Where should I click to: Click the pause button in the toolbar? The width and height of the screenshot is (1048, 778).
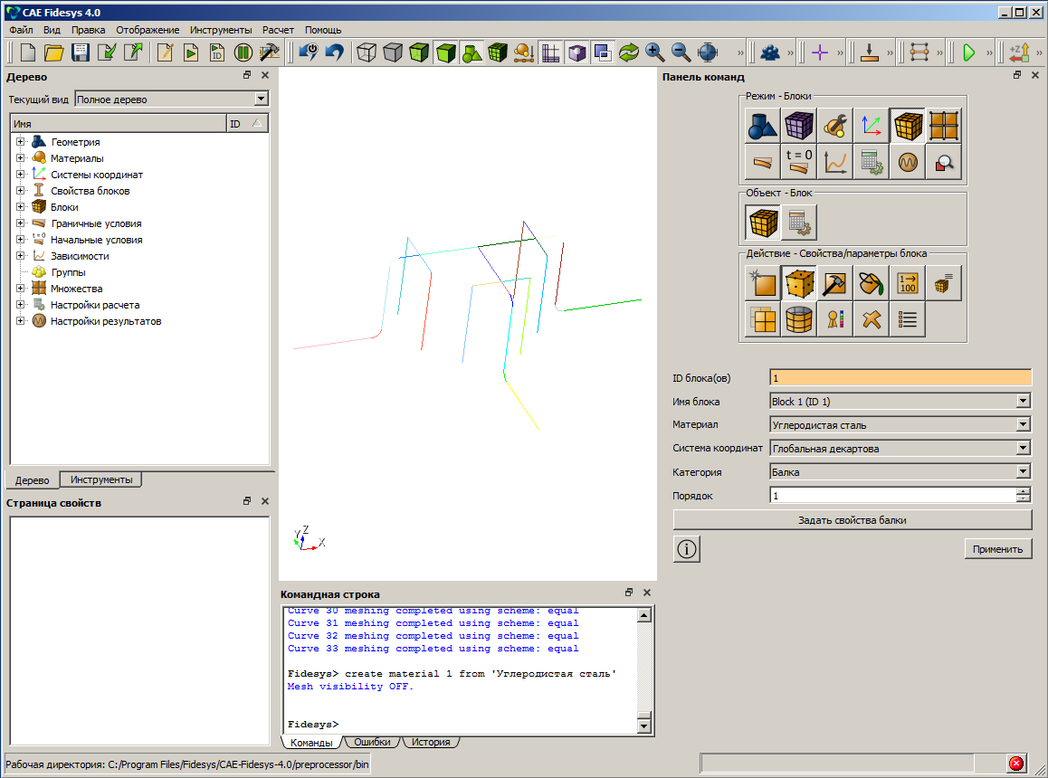243,52
